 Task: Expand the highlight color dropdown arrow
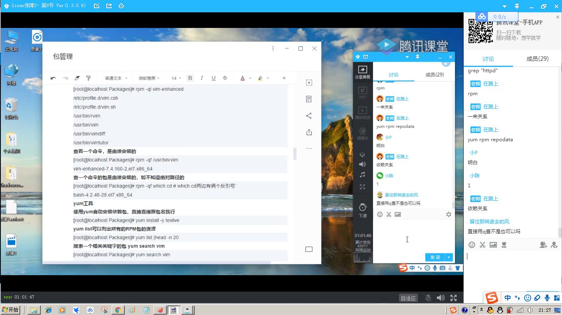[268, 78]
